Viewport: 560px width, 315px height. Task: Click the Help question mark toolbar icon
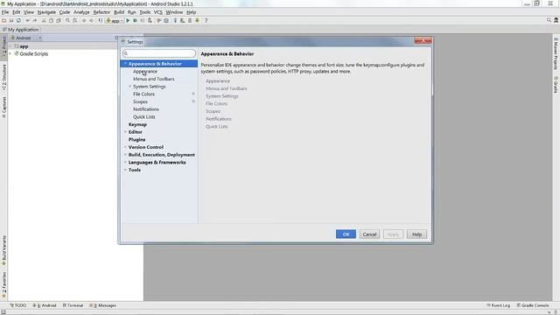(206, 21)
